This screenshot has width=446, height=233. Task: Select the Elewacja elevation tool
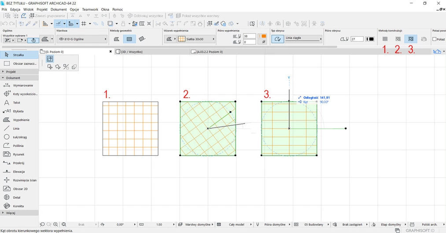(19, 171)
